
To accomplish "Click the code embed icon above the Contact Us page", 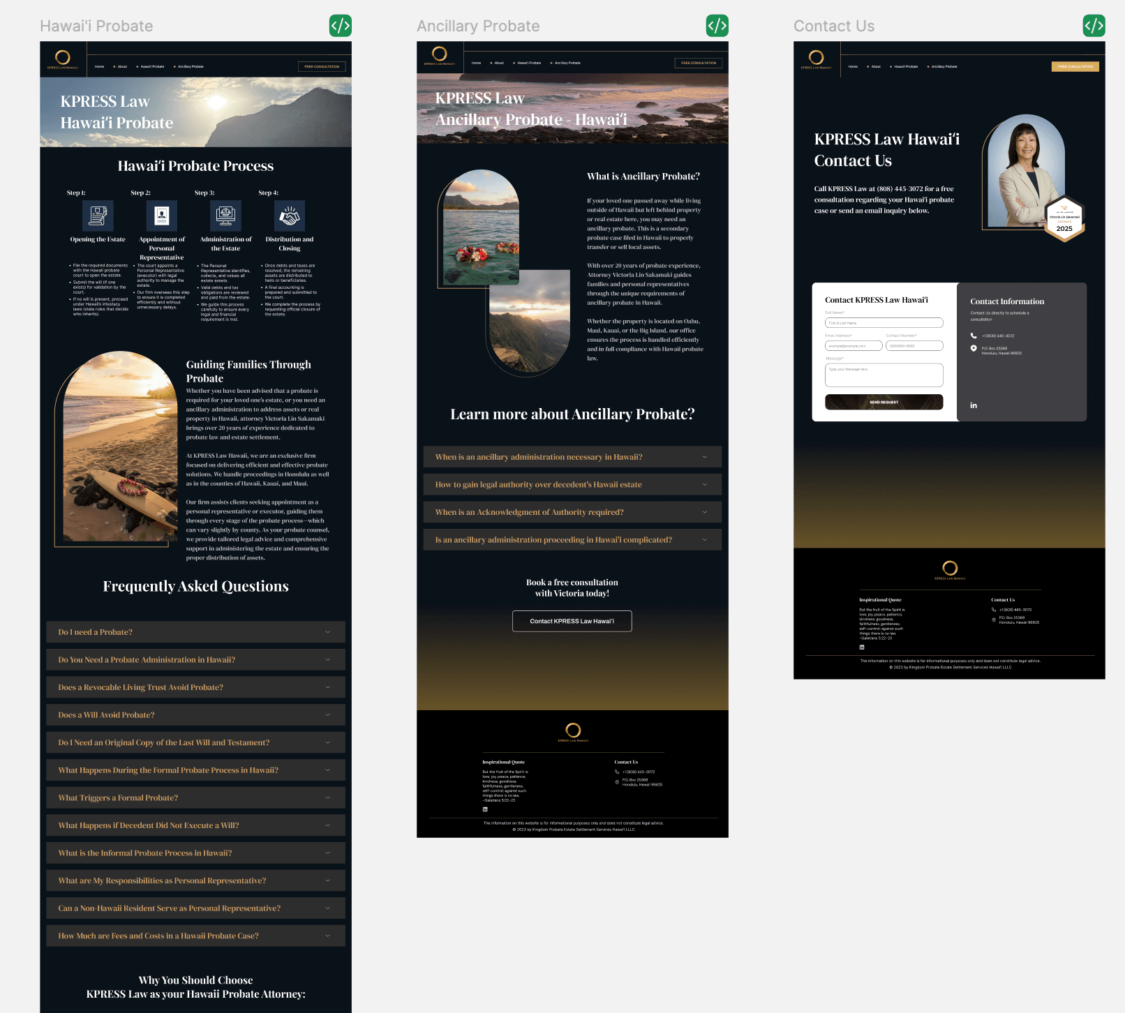I will click(x=1094, y=25).
